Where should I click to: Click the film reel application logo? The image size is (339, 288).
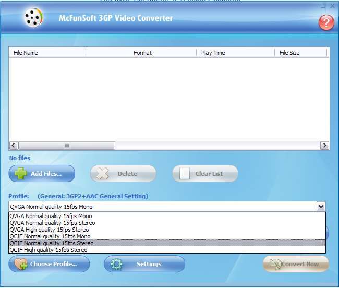(33, 18)
